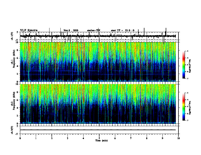Click the "start UT = 23: 0 : 0" label
Screen dimensions: 201x155
click(123, 30)
